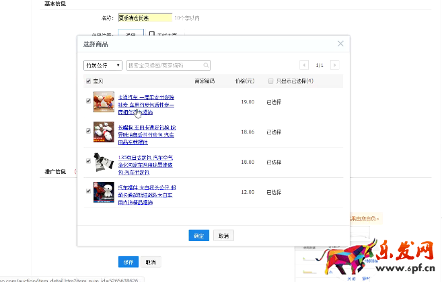Click the 名称 name input field
Screen dimensions: 442x282
click(144, 18)
